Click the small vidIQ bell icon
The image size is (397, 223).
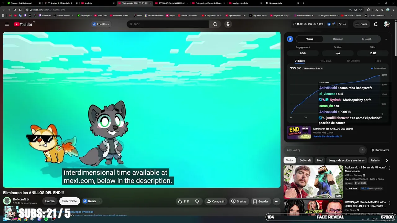tap(345, 24)
